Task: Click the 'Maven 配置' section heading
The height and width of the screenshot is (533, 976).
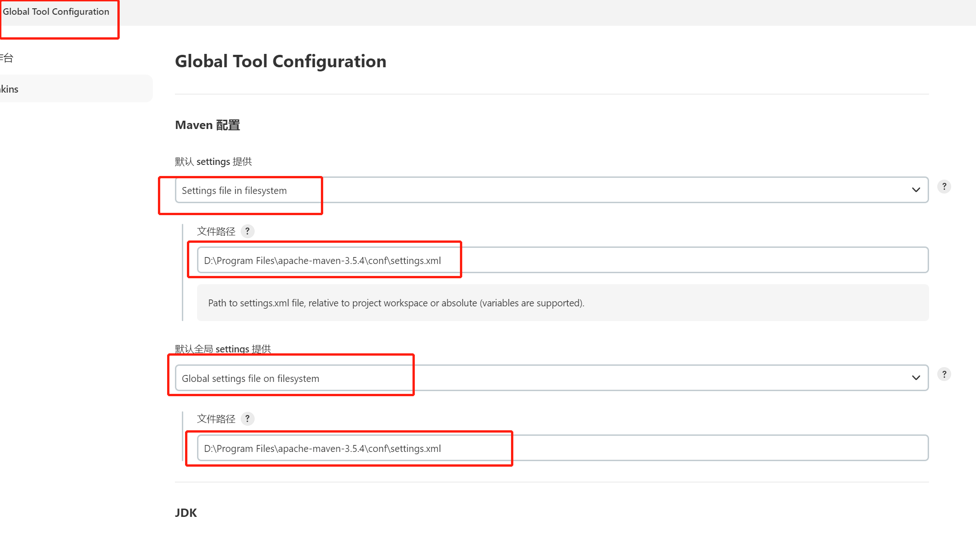Action: 207,125
